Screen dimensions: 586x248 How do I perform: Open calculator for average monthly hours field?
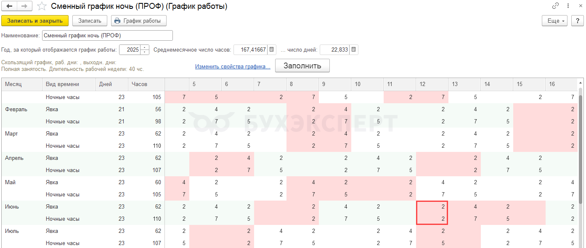pyautogui.click(x=272, y=50)
